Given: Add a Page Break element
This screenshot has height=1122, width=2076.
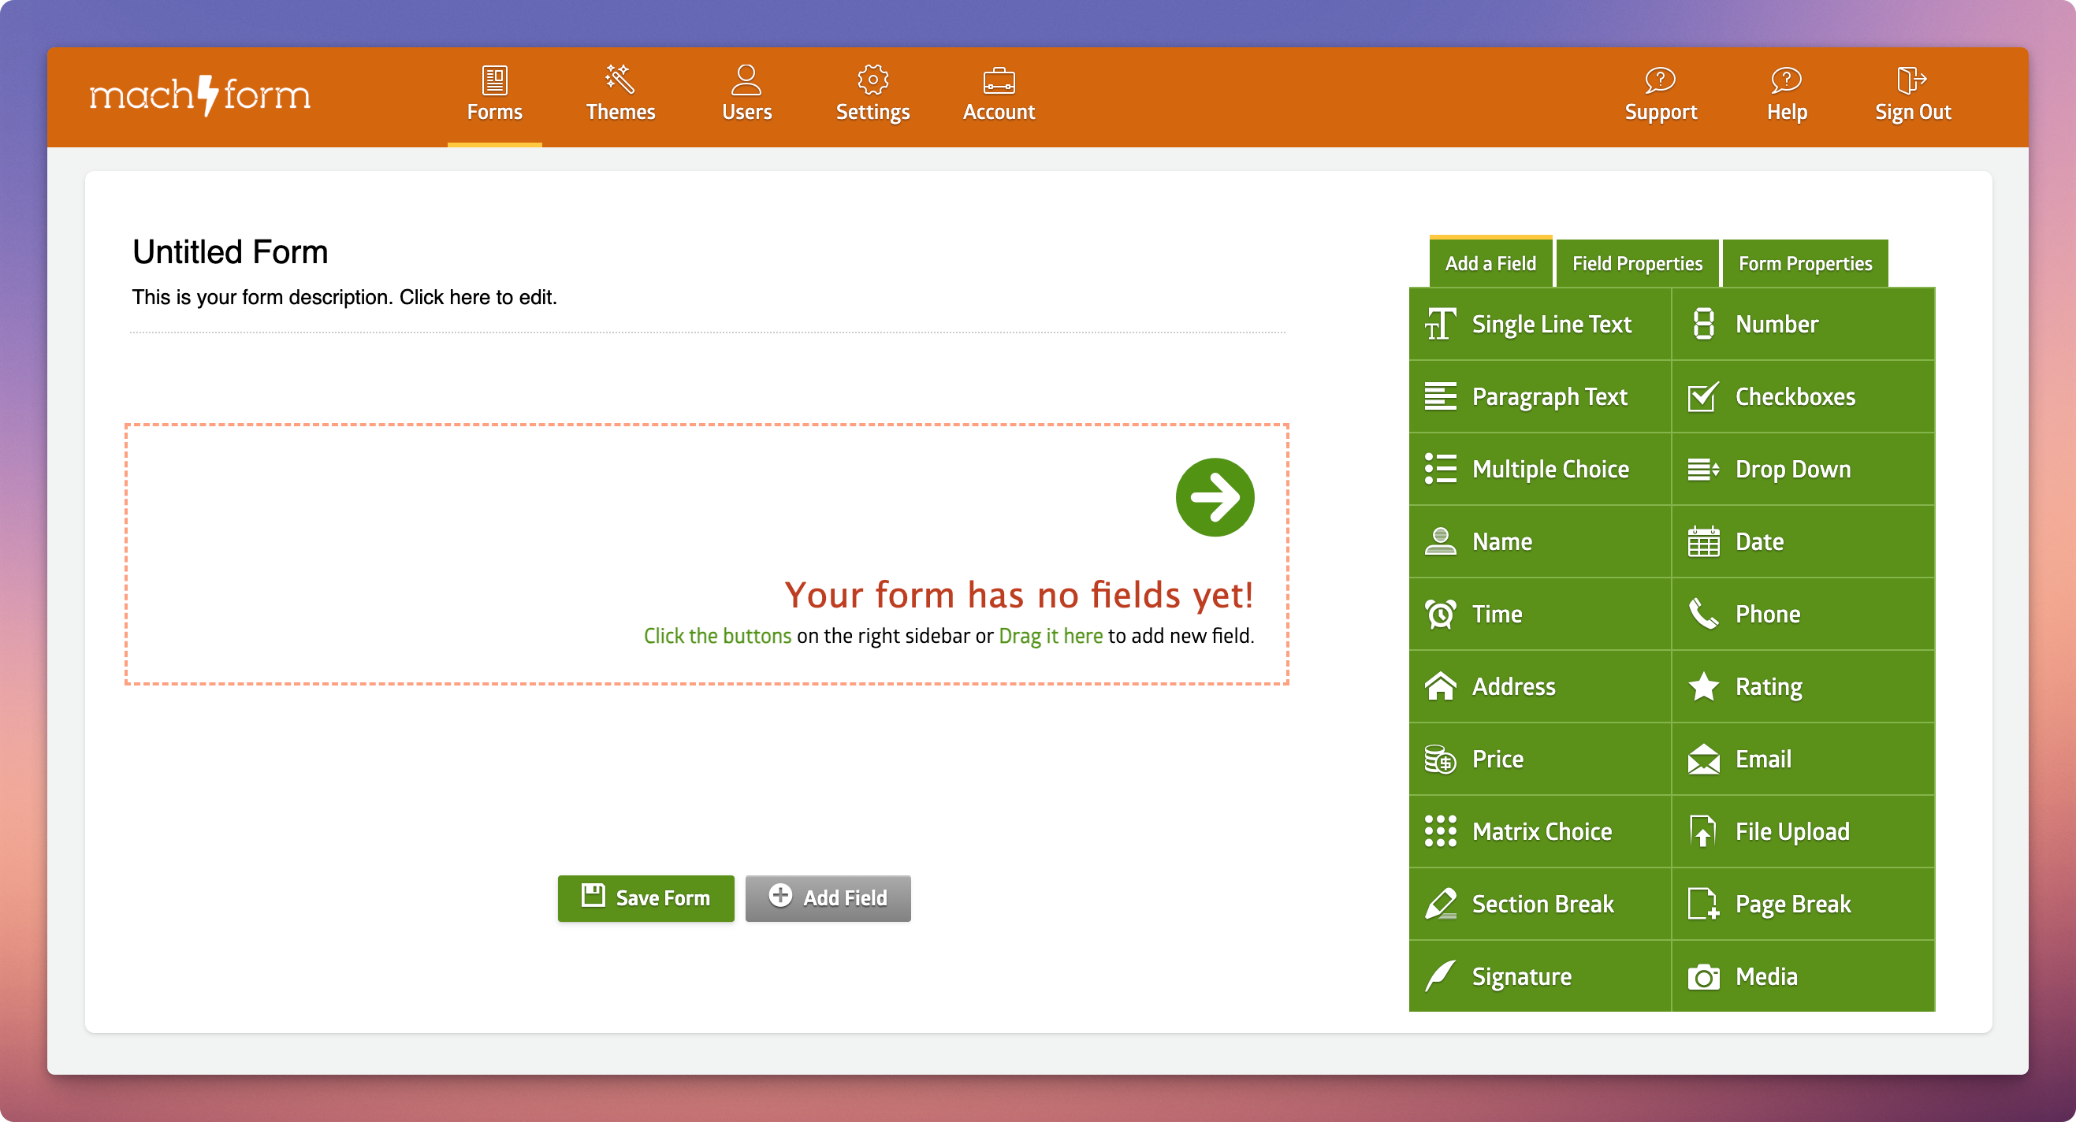Looking at the screenshot, I should [1802, 904].
